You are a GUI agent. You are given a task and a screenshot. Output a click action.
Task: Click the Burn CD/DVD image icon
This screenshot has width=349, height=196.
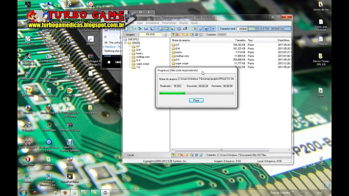point(185,29)
